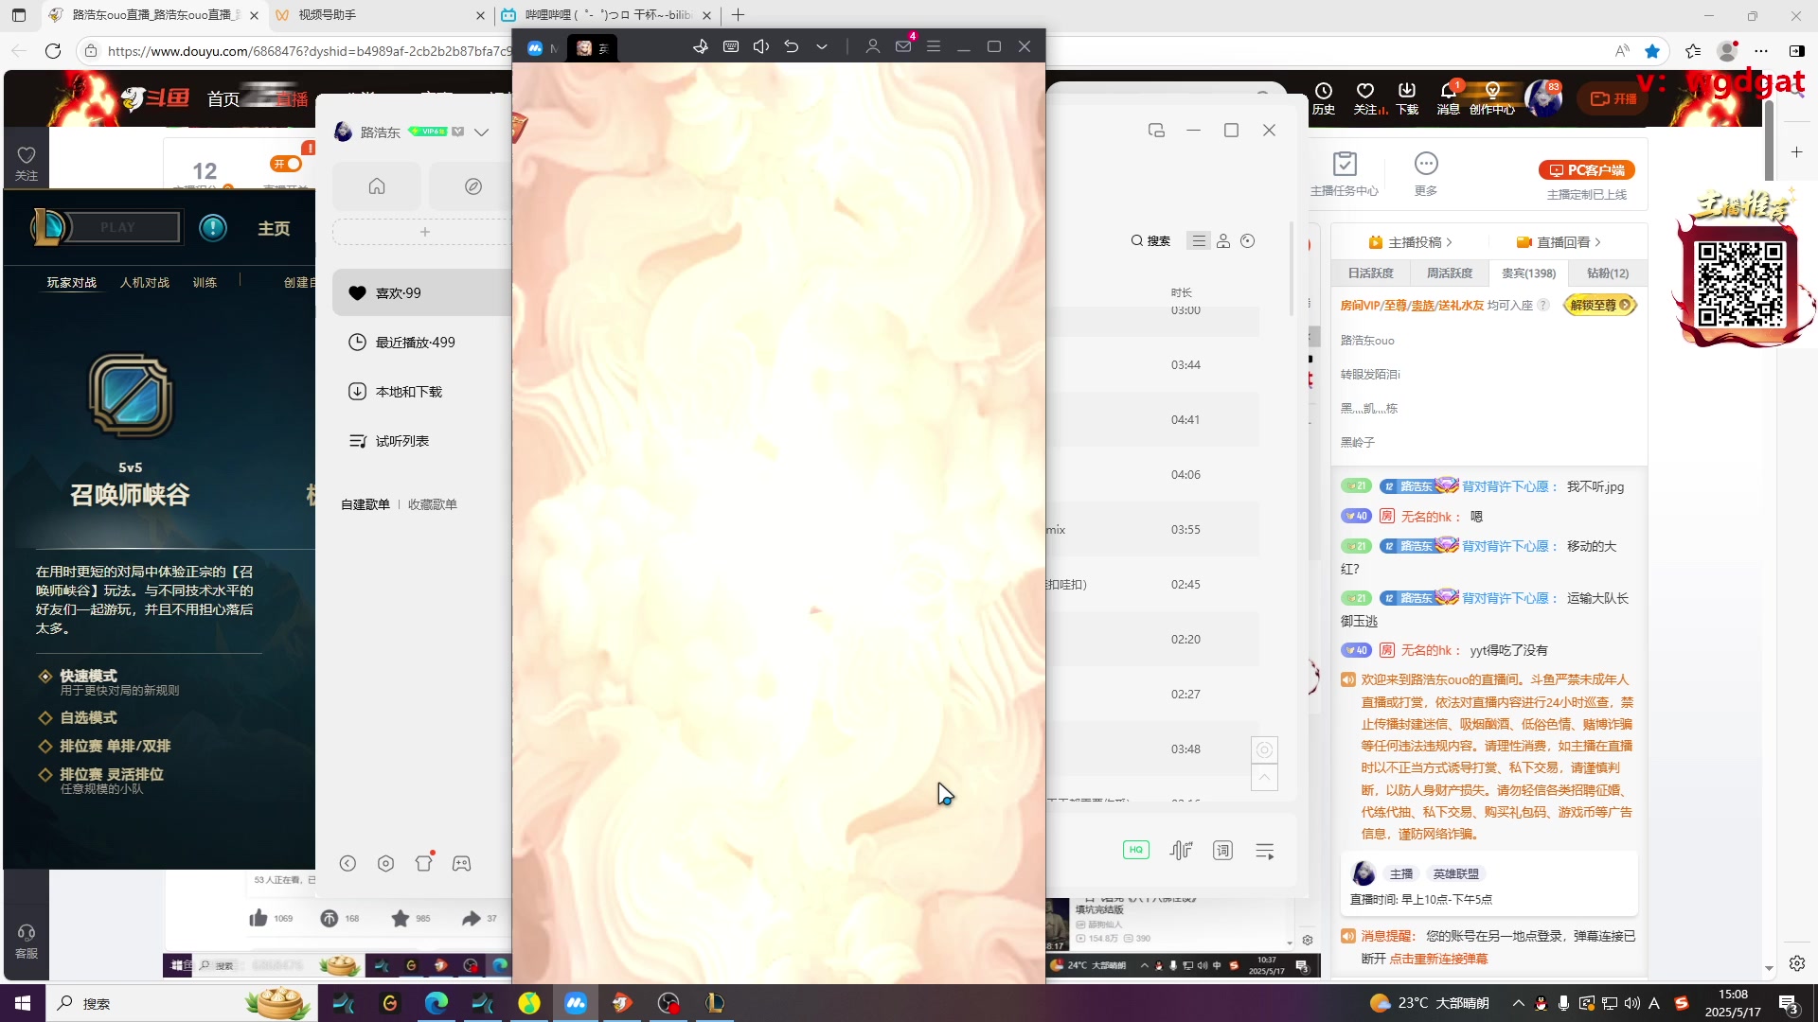The height and width of the screenshot is (1022, 1818).
Task: Select 喜欢·99 liked songs playlist
Action: tap(422, 293)
